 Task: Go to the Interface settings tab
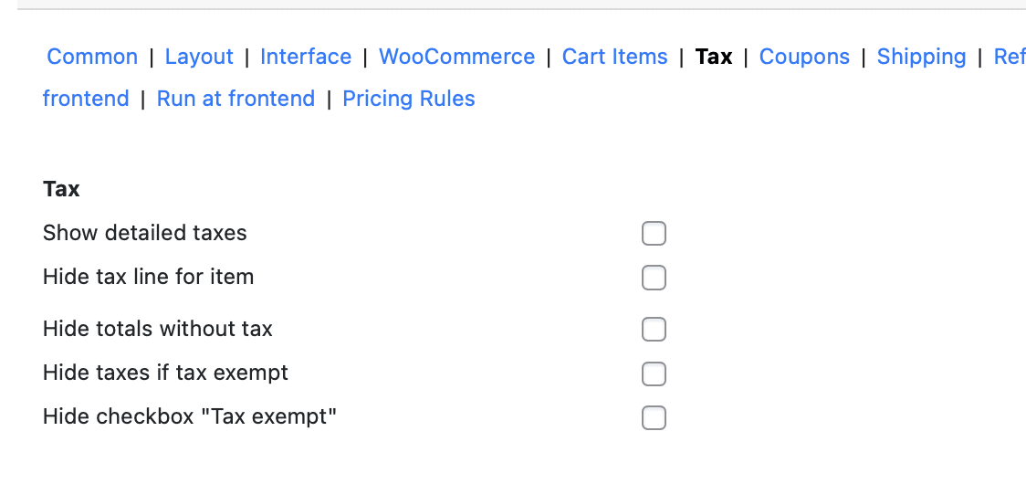pyautogui.click(x=306, y=57)
